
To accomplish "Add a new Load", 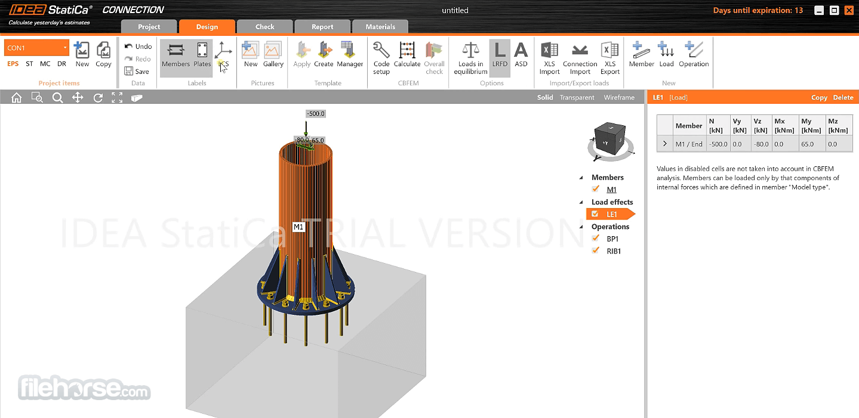I will 667,55.
